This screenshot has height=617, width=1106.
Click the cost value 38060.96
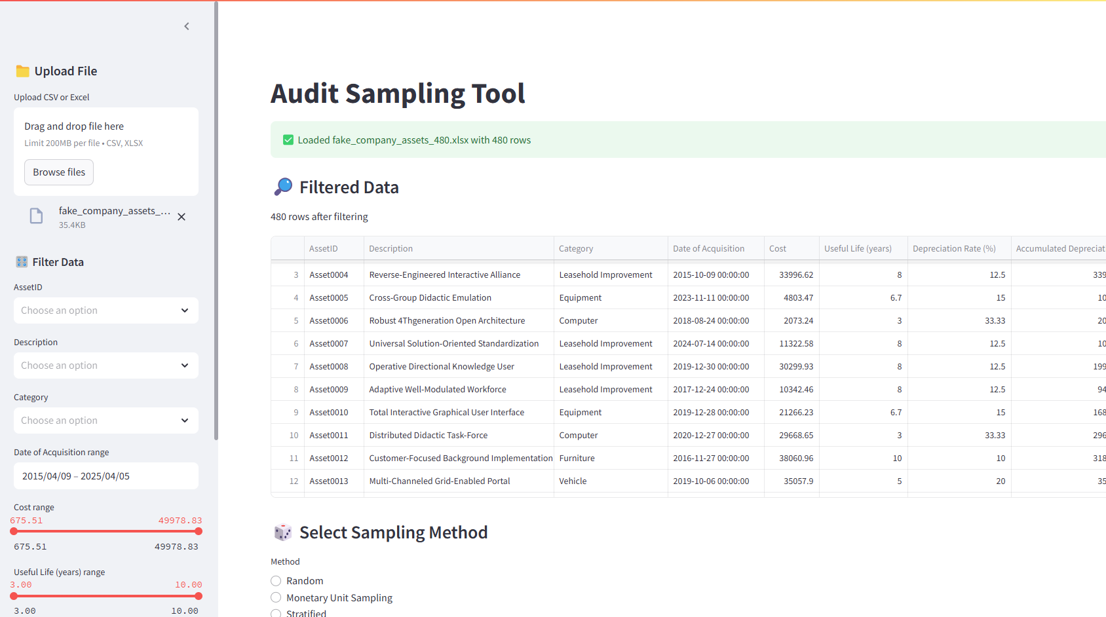(x=791, y=458)
